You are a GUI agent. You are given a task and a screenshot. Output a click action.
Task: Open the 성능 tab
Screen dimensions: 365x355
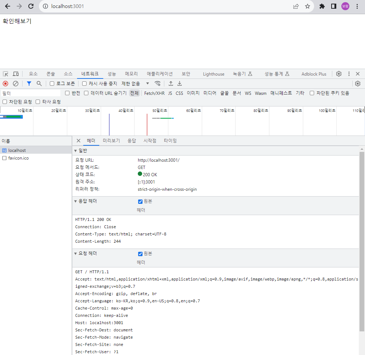tap(112, 74)
